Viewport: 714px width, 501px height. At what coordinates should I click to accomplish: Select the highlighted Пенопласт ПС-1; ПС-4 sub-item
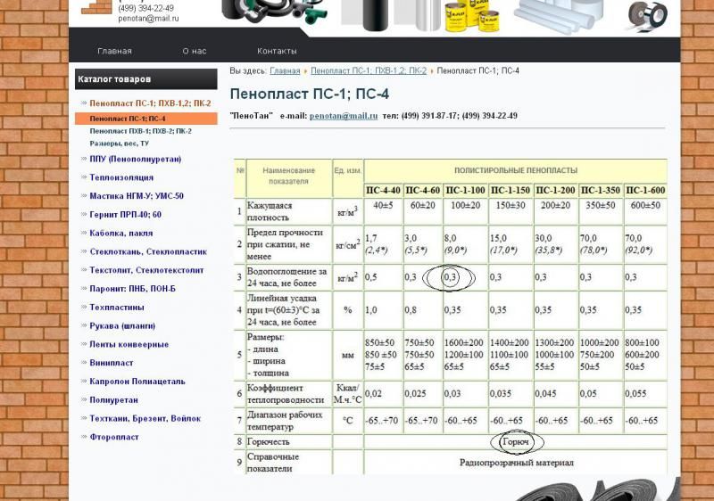click(128, 119)
